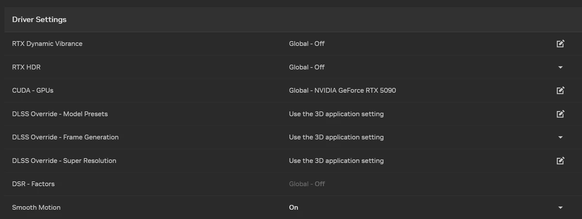Image resolution: width=582 pixels, height=219 pixels.
Task: Edit DLSS Override - Model Presets via icon
Action: [560, 114]
